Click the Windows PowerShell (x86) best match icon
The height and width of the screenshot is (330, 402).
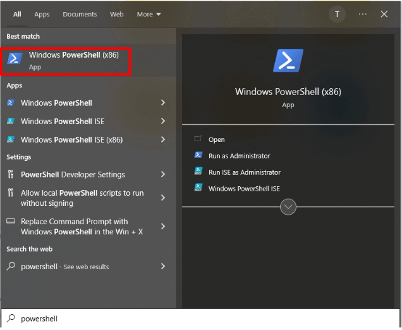pyautogui.click(x=15, y=58)
